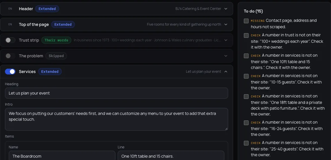
Task: Click the Trust strip section title
Action: (29, 40)
